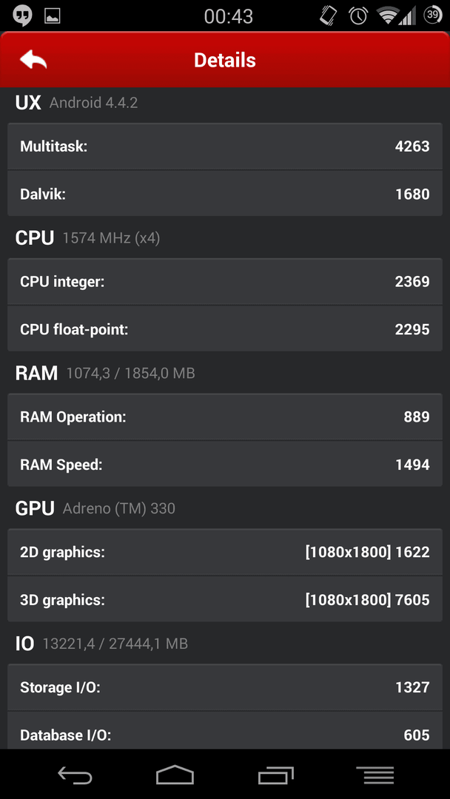Select the Storage I/O row

(225, 687)
